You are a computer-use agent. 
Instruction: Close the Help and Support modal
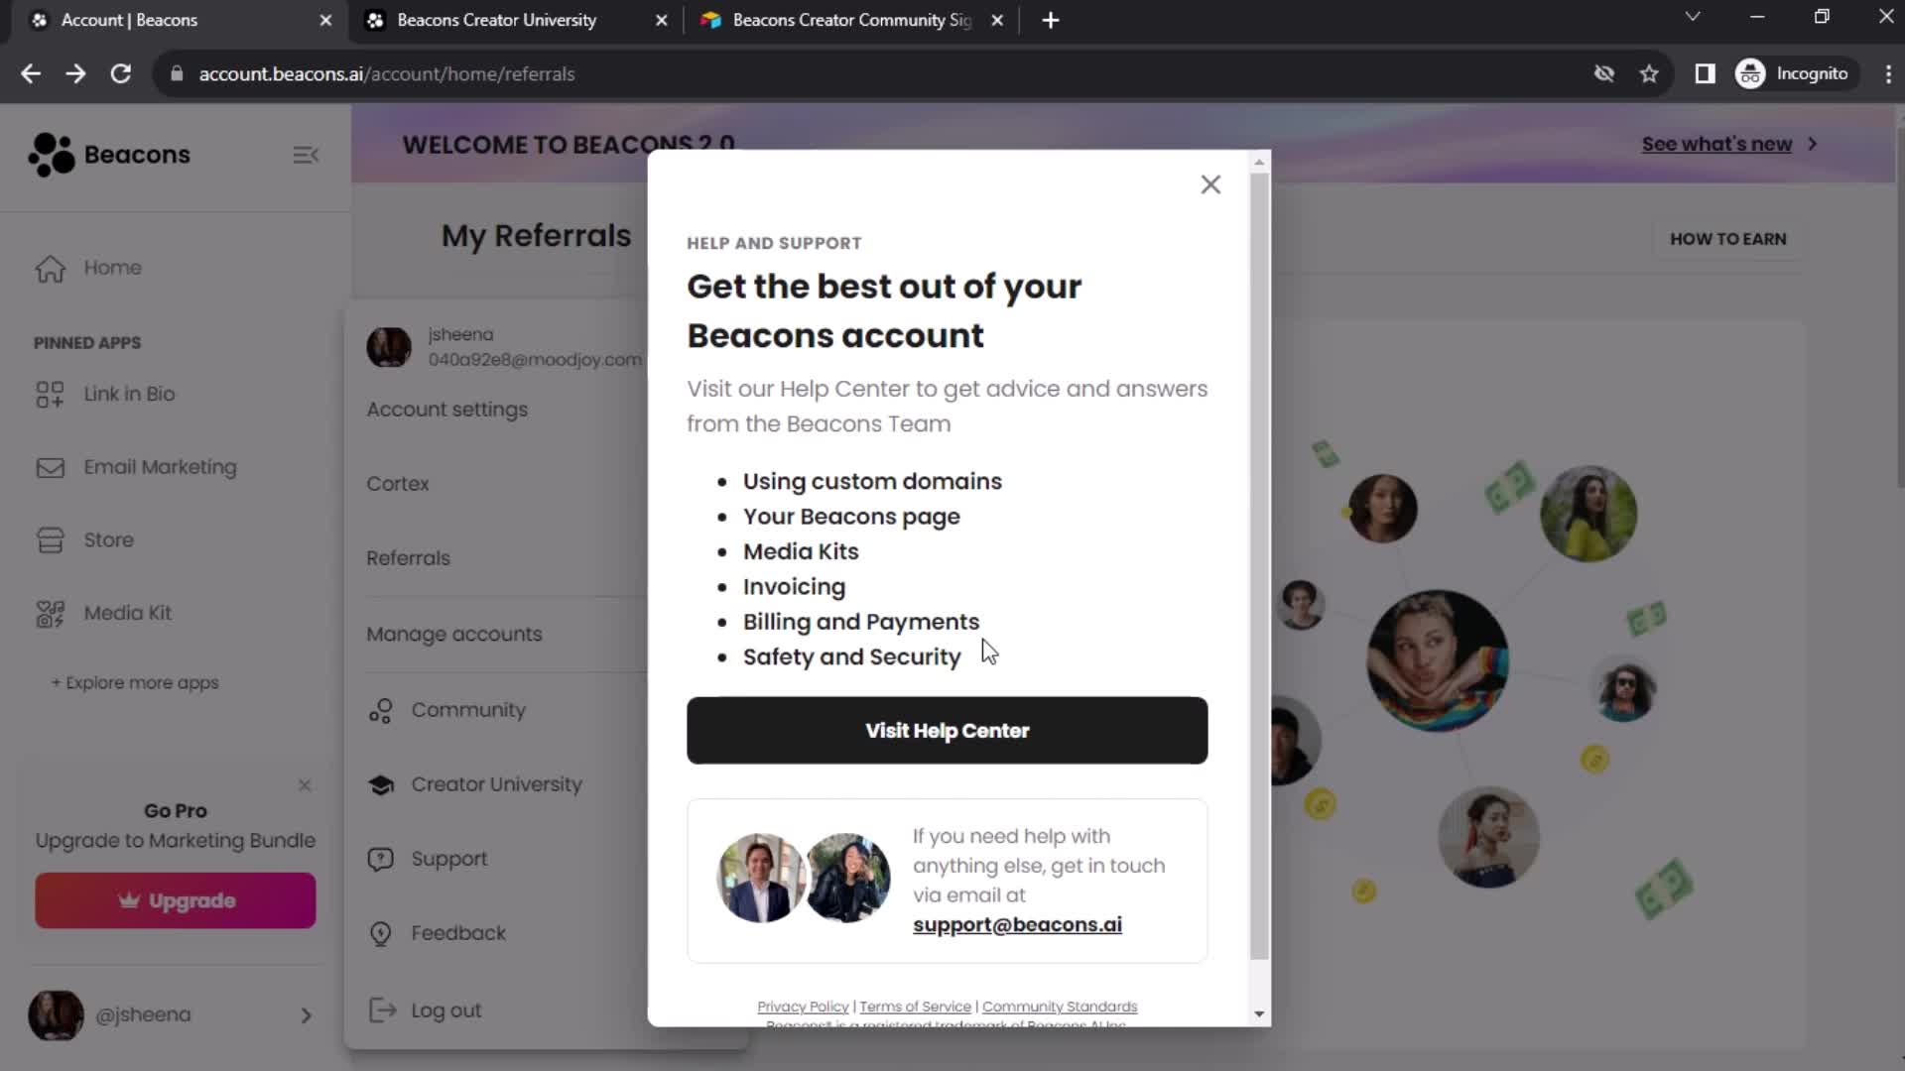1210,184
